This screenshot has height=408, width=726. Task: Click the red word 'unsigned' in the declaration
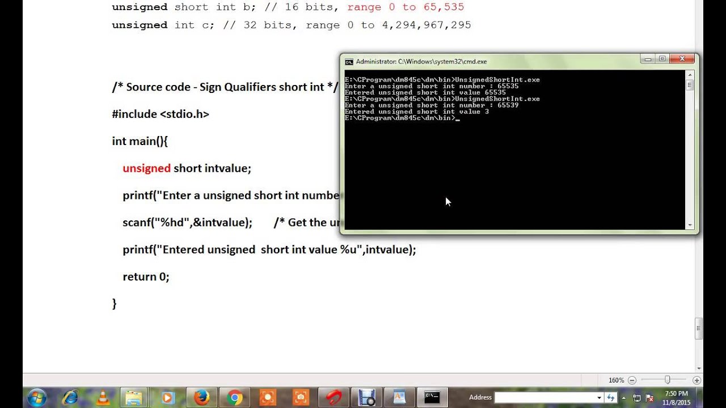tap(146, 168)
